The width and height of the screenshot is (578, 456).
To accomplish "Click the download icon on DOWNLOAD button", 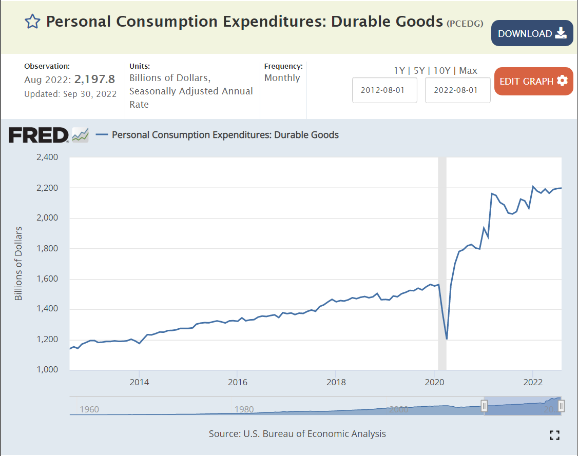I will click(x=561, y=33).
